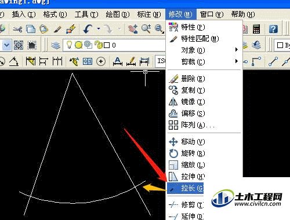Open the Layer Properties Manager icon
This screenshot has width=290, height=220.
click(56, 45)
